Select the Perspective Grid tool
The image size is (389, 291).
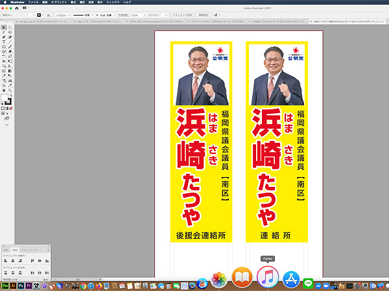(10, 66)
